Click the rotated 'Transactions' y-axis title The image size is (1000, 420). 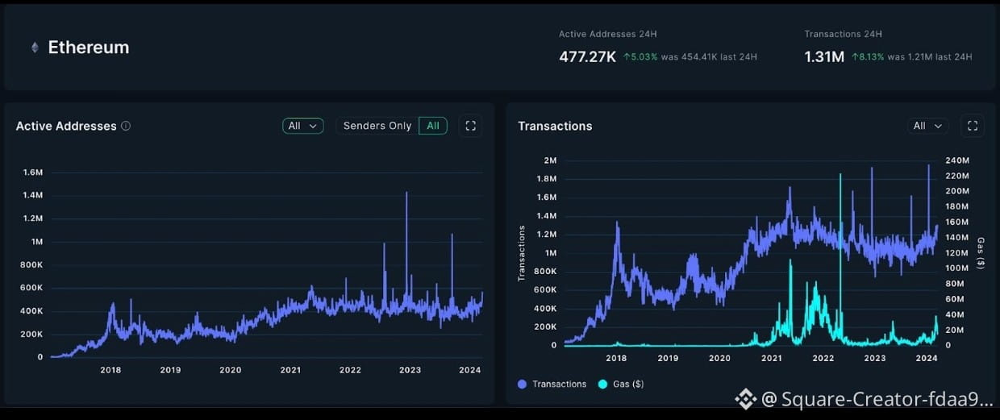522,253
